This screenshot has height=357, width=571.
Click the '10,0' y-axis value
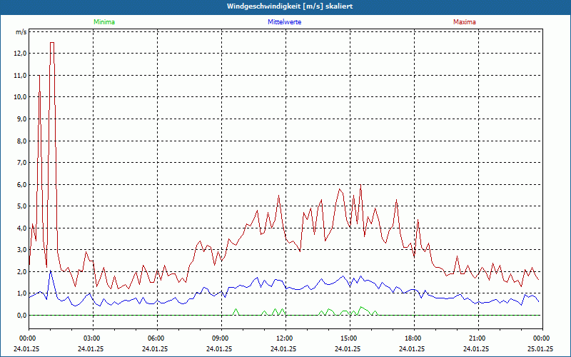(20, 97)
